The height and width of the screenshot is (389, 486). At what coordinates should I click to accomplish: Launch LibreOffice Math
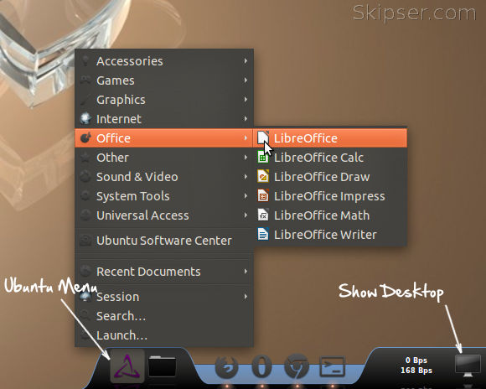coord(331,215)
